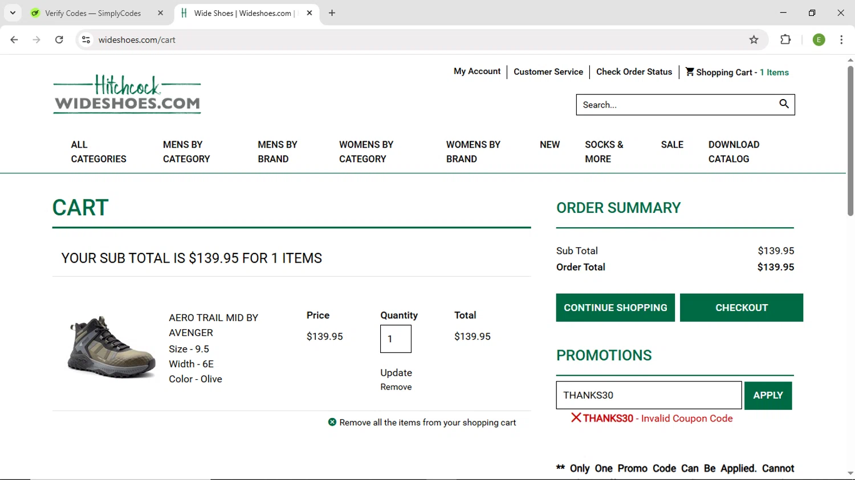Open the New menu item
This screenshot has width=855, height=480.
(x=549, y=145)
